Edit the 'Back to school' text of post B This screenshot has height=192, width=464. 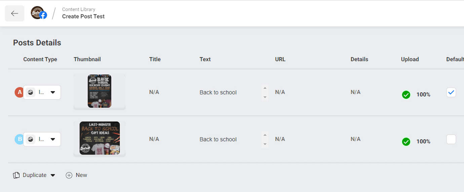coord(218,139)
